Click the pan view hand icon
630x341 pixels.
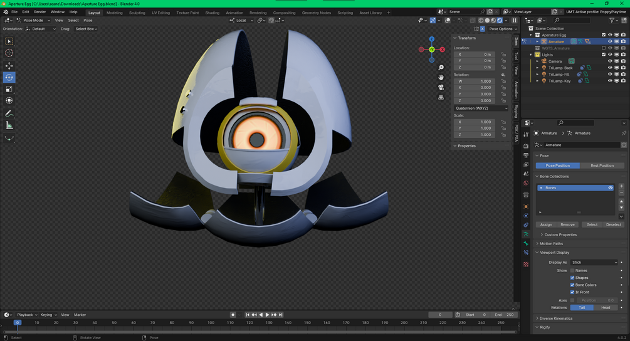[x=441, y=77]
